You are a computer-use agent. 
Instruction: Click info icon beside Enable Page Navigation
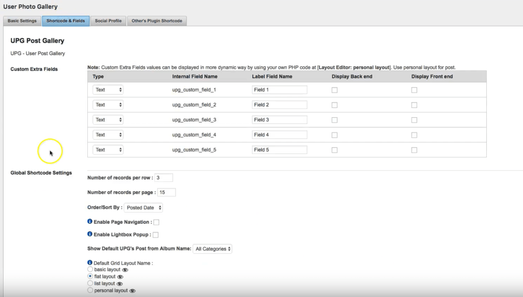(90, 222)
